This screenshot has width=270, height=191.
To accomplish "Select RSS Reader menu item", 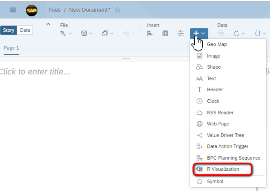I will click(x=228, y=113).
